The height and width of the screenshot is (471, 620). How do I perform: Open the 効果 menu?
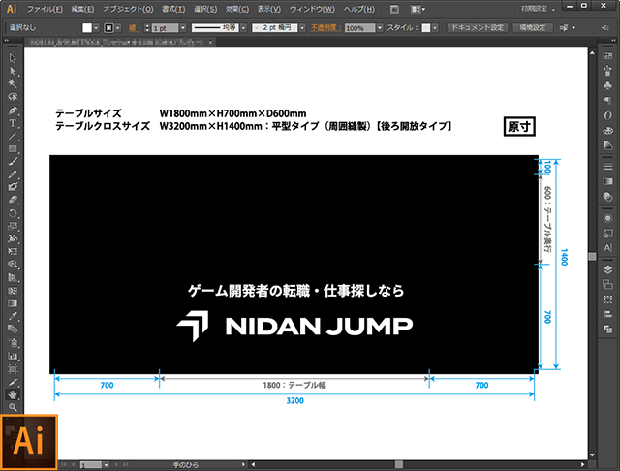(x=237, y=9)
